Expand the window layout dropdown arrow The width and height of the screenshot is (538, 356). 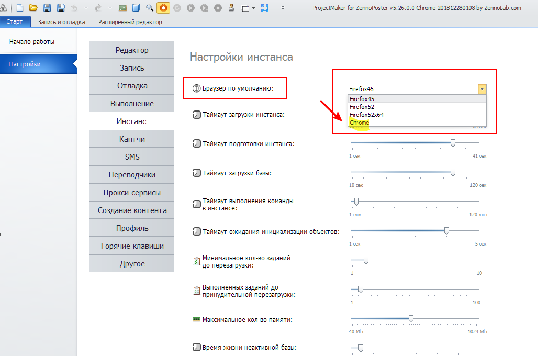pyautogui.click(x=253, y=8)
